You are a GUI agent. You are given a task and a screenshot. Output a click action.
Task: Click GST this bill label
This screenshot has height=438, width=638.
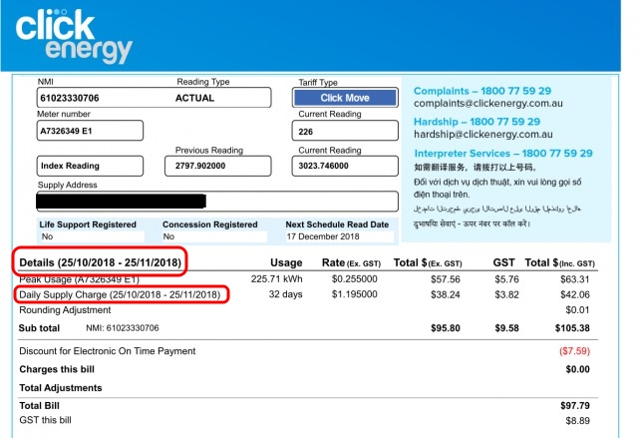pyautogui.click(x=45, y=420)
